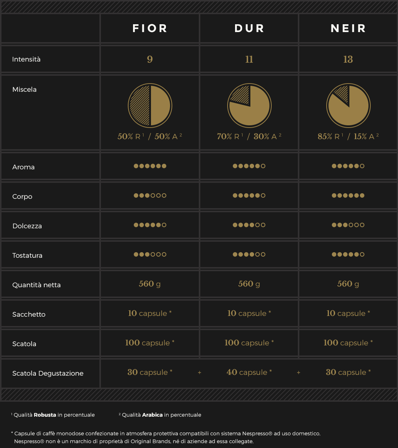Image resolution: width=398 pixels, height=448 pixels.
Task: Click the FIOR tostatura dot rating
Action: point(150,254)
